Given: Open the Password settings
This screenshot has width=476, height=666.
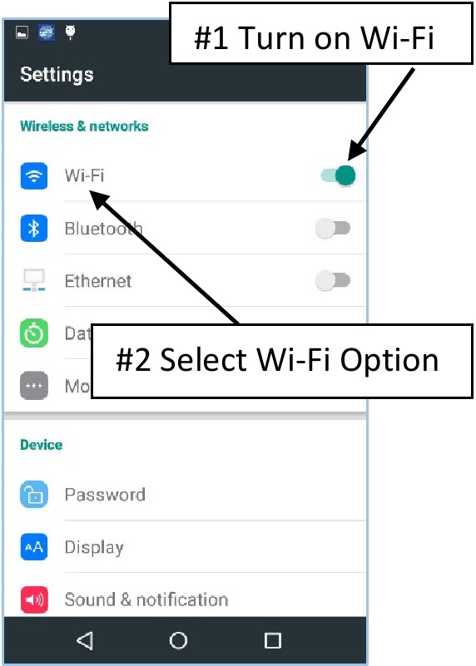Looking at the screenshot, I should 185,495.
